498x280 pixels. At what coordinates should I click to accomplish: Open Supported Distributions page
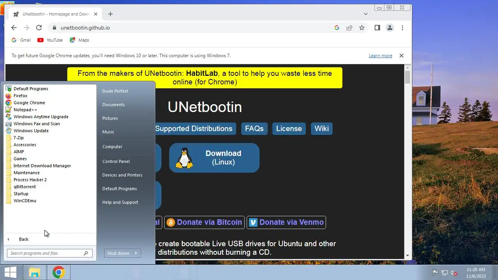pos(193,129)
